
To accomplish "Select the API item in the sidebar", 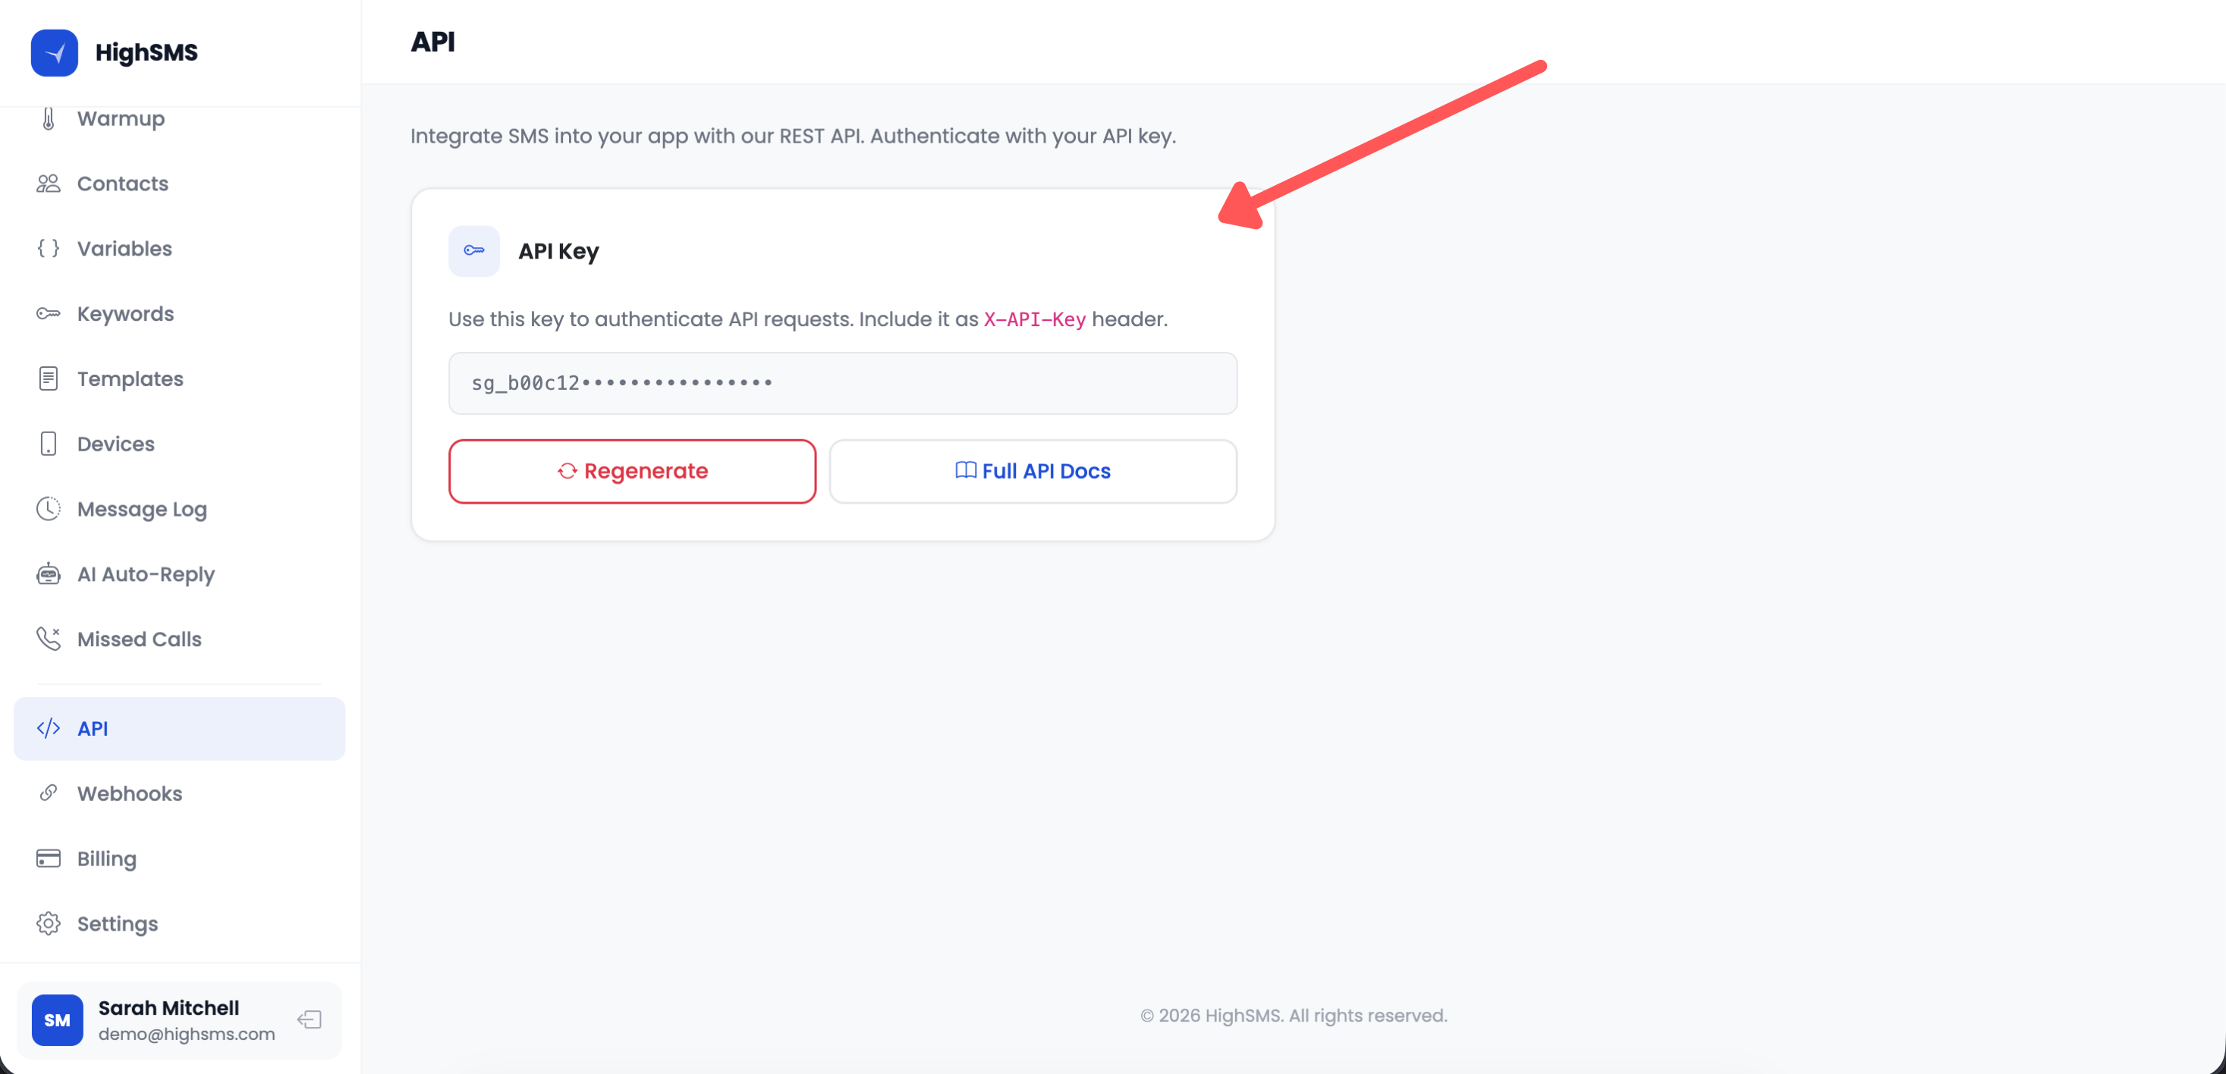I will (93, 727).
